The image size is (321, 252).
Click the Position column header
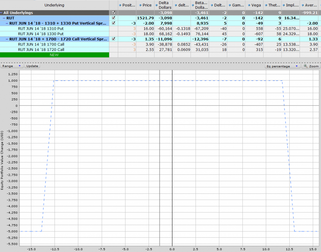tap(129, 5)
